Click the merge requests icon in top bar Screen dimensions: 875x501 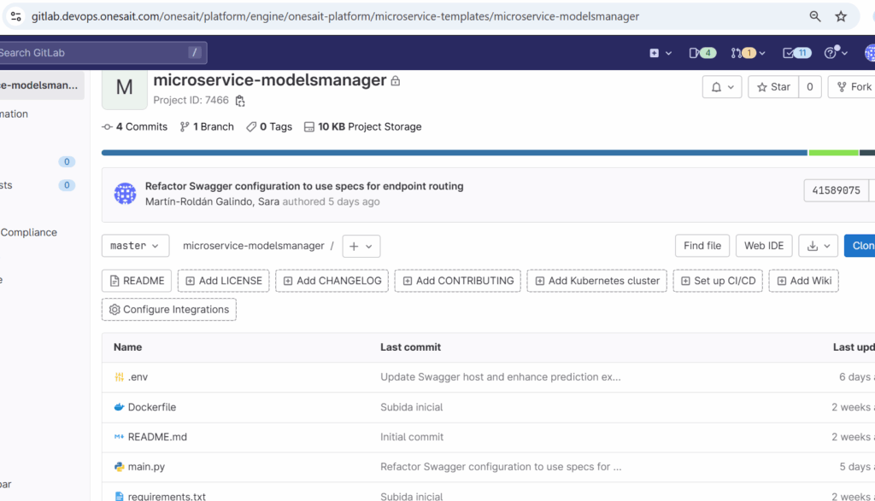(743, 53)
